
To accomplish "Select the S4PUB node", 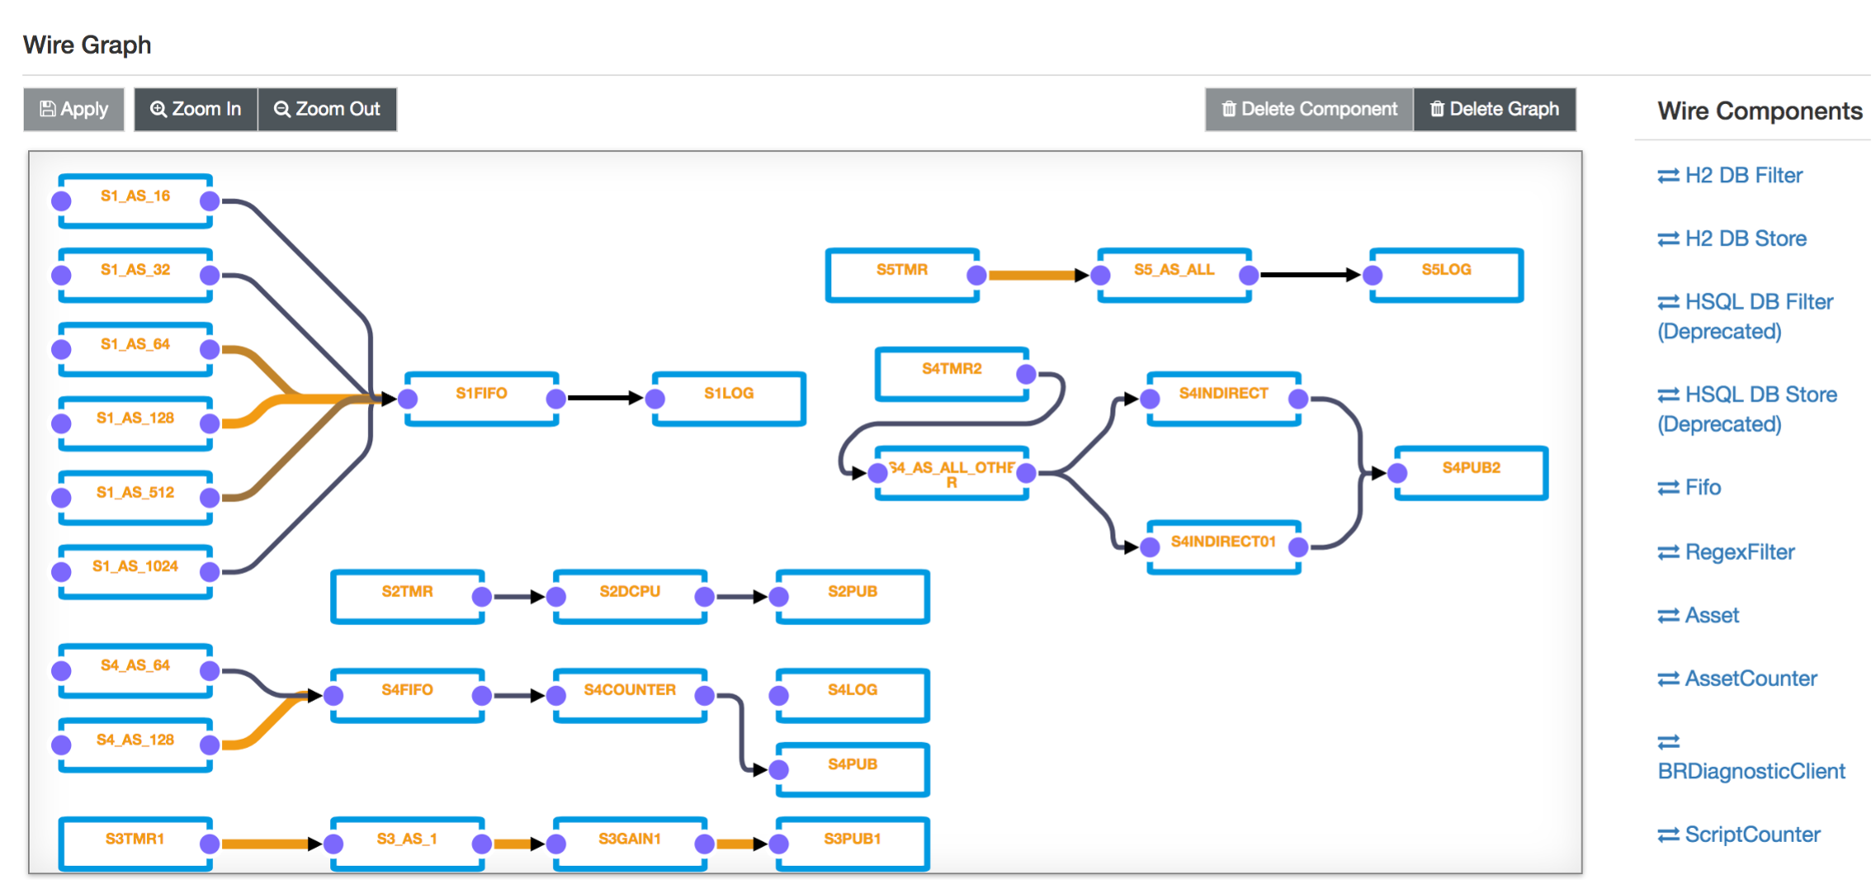I will (x=853, y=769).
